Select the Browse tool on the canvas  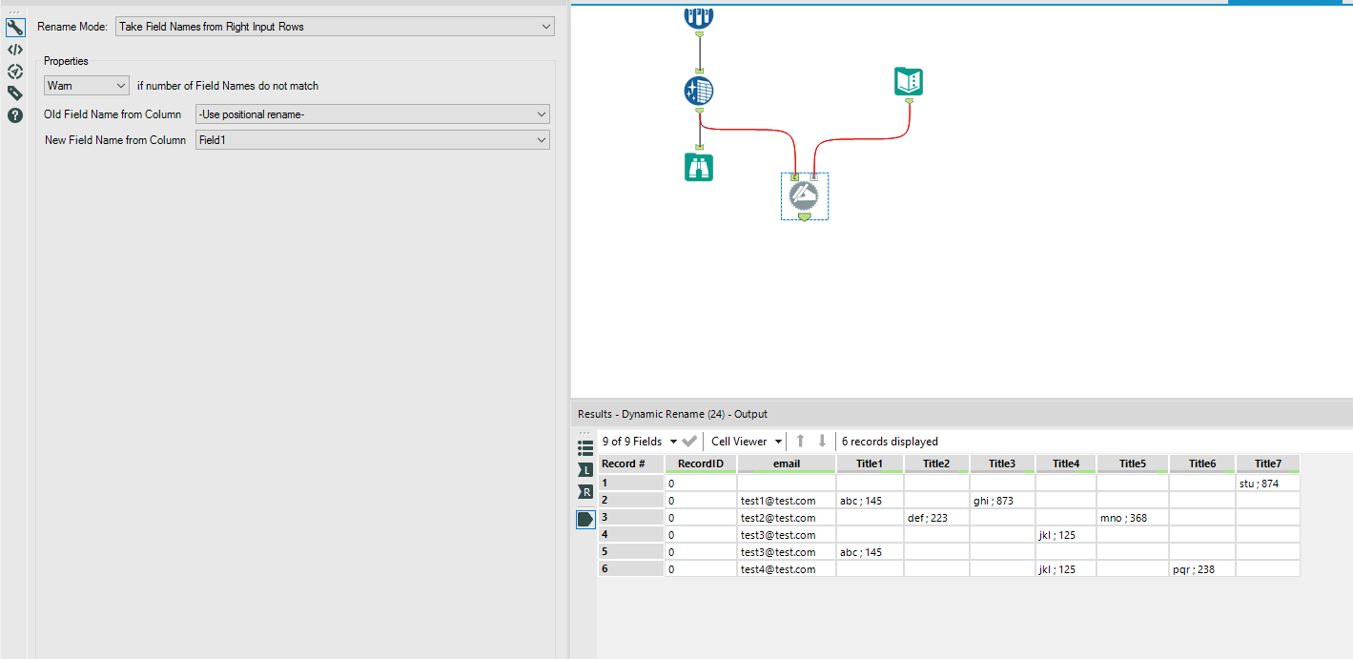(x=699, y=166)
